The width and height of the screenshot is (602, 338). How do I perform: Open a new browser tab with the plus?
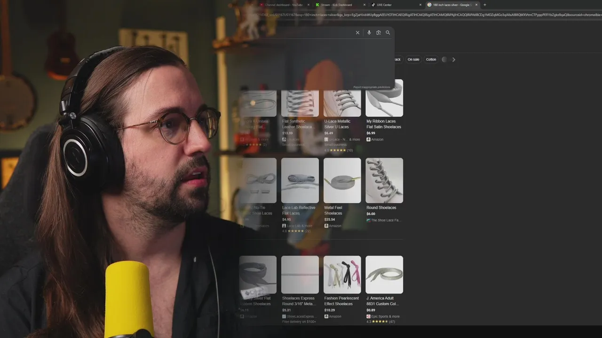point(485,5)
